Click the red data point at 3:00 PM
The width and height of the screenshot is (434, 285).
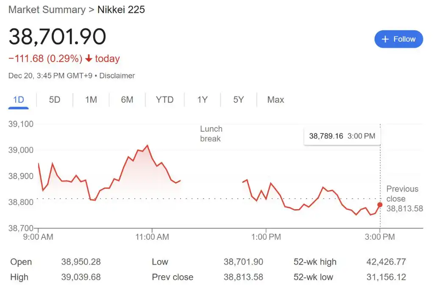380,205
